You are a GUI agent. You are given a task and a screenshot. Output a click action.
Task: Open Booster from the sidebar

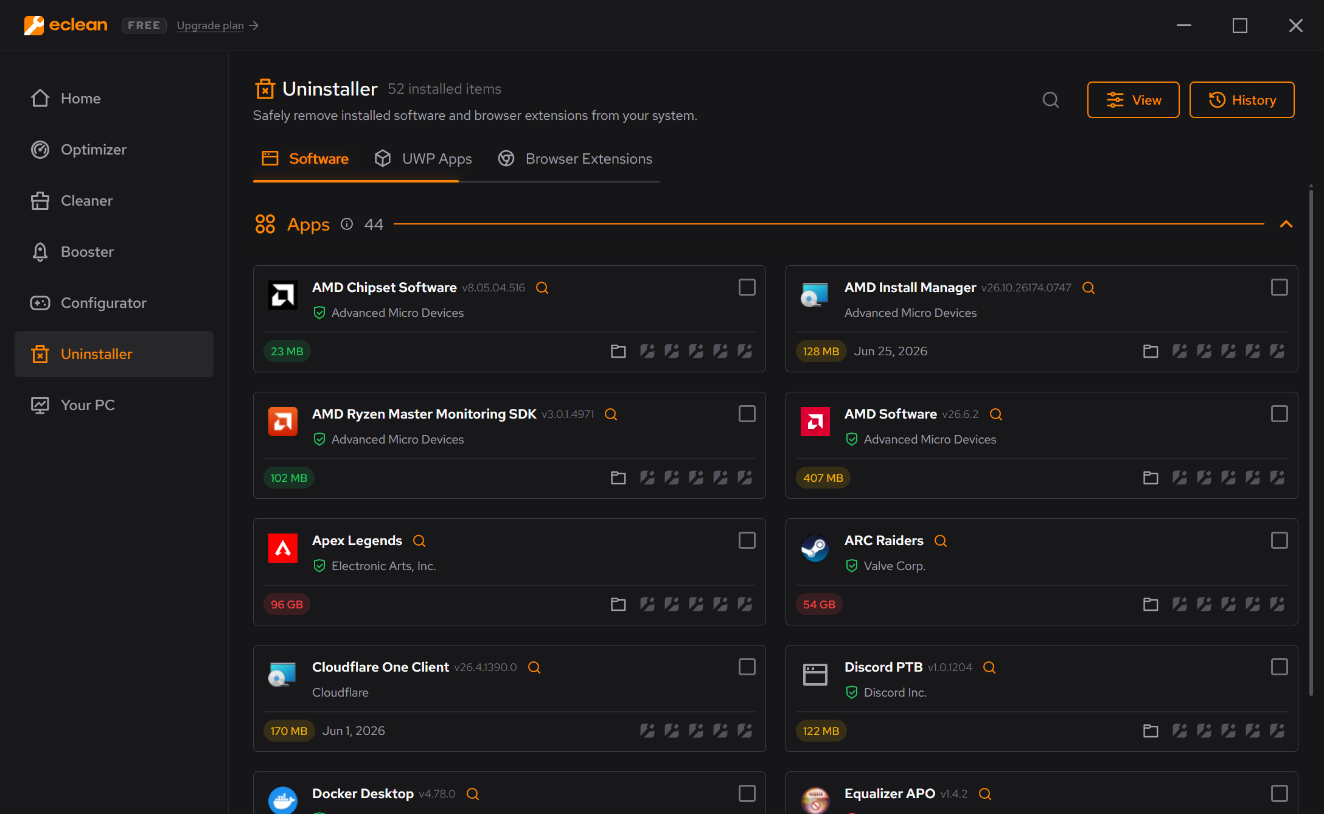coord(114,252)
